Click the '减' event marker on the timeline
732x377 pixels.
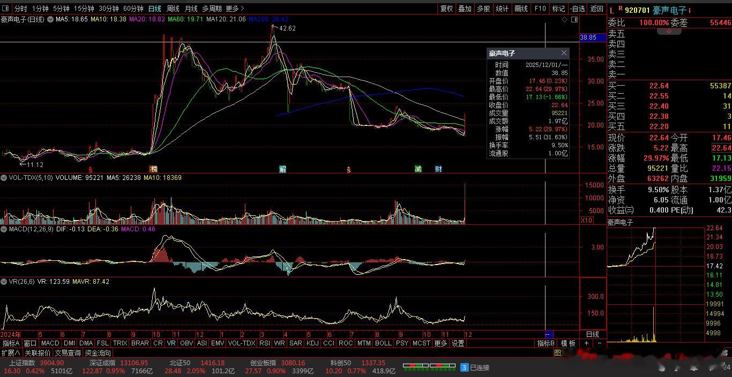click(x=418, y=169)
